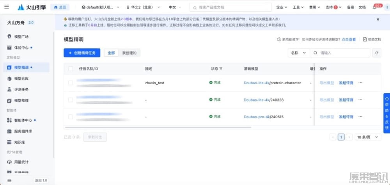Viewport: 390px width, 185px height.
Task: Open the hamburger menu icon
Action: coord(7,7)
